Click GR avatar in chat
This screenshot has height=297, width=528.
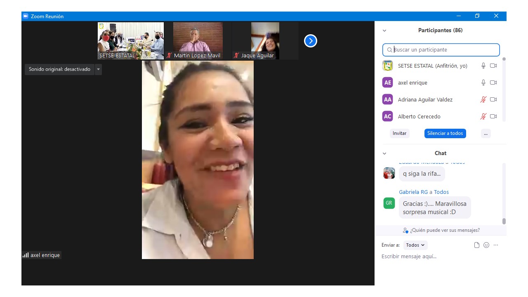point(389,203)
